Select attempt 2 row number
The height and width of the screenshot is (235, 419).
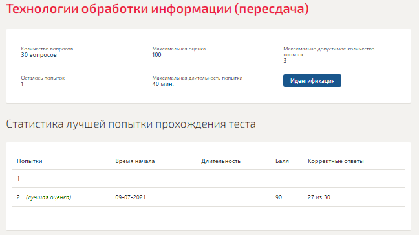(x=18, y=197)
